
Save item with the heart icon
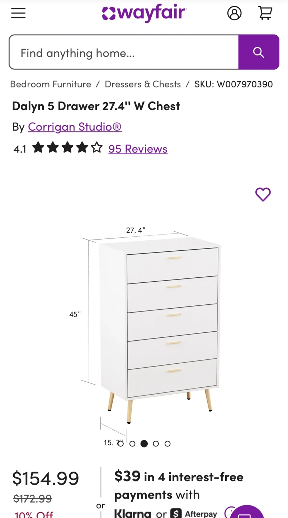263,194
